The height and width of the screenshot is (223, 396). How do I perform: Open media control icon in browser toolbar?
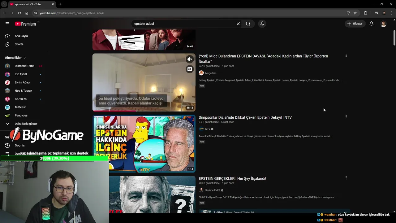pyautogui.click(x=377, y=13)
